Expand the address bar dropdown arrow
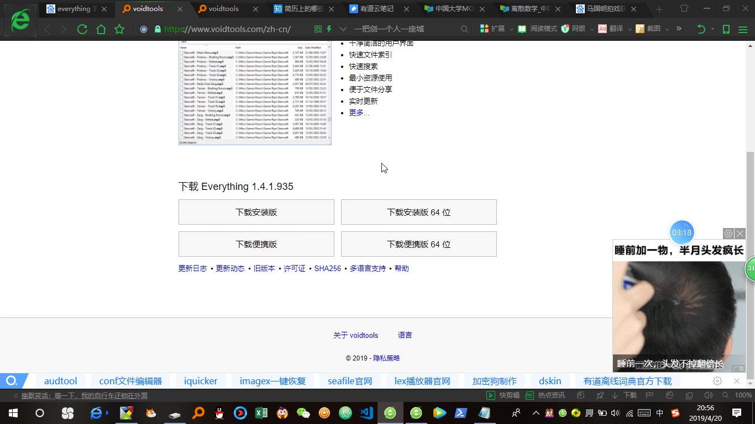755x424 pixels. (343, 29)
